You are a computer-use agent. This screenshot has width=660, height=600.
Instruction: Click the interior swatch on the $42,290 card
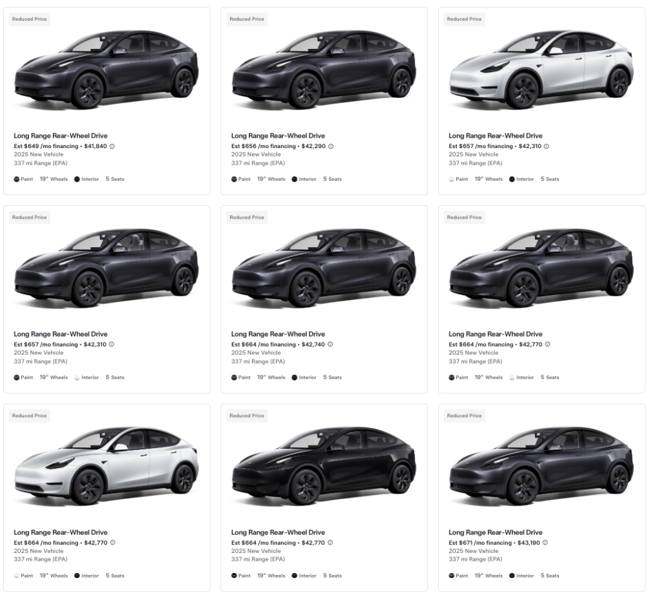(x=295, y=179)
